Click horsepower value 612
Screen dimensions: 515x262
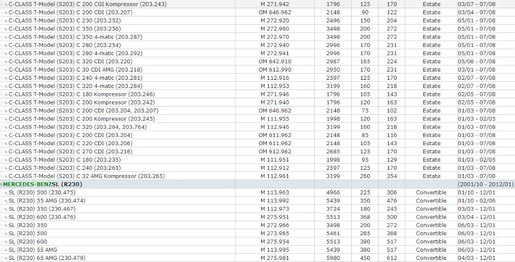coord(391,258)
